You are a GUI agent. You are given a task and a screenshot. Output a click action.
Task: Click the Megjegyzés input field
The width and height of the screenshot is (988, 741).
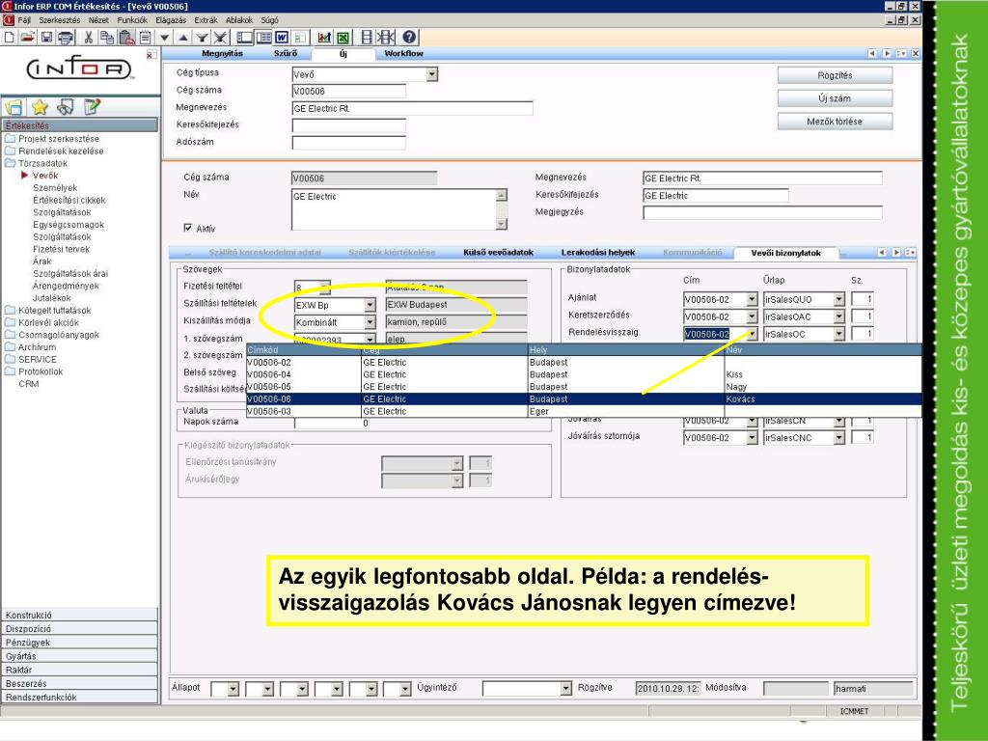(x=762, y=212)
